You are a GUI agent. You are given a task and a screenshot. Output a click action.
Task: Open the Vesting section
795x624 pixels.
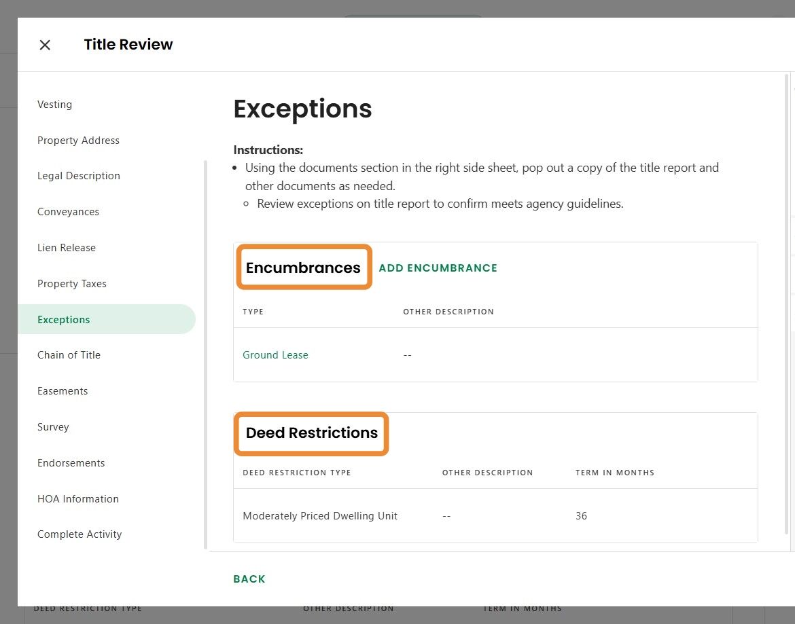[54, 105]
